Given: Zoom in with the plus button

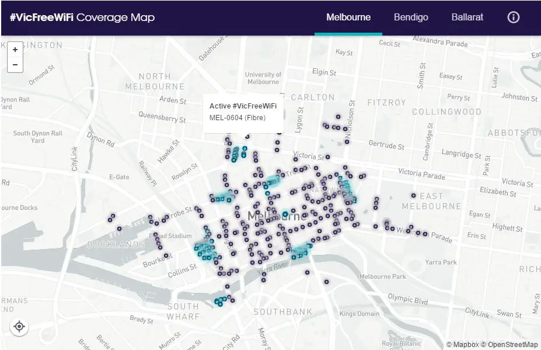Looking at the screenshot, I should point(15,50).
